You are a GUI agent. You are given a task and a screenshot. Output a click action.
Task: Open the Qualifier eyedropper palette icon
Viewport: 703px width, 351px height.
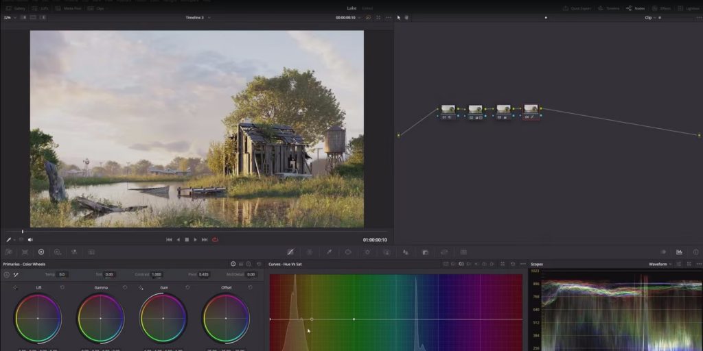(x=329, y=252)
